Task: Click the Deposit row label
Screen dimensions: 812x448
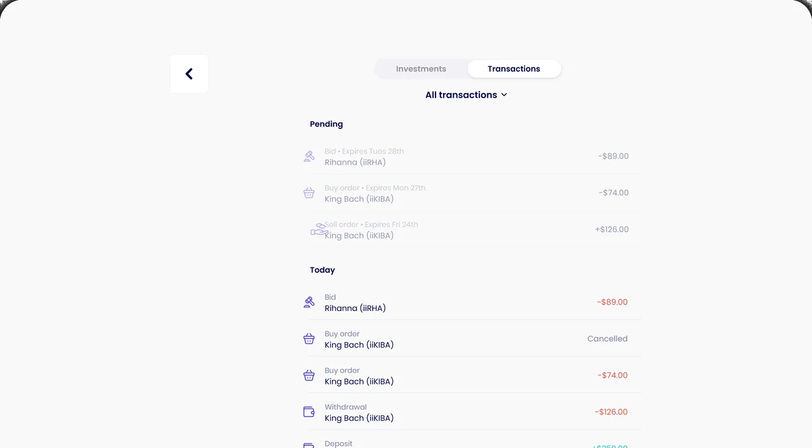Action: 338,444
